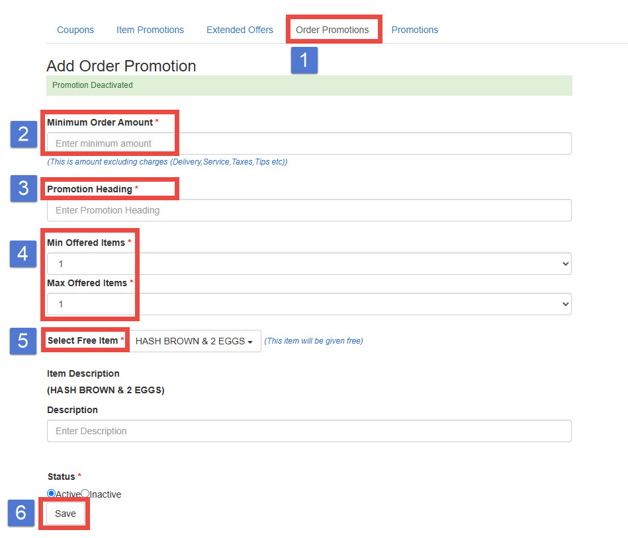Screen dimensions: 628x538
Task: Open the Max Offered Items dropdown
Action: [309, 304]
